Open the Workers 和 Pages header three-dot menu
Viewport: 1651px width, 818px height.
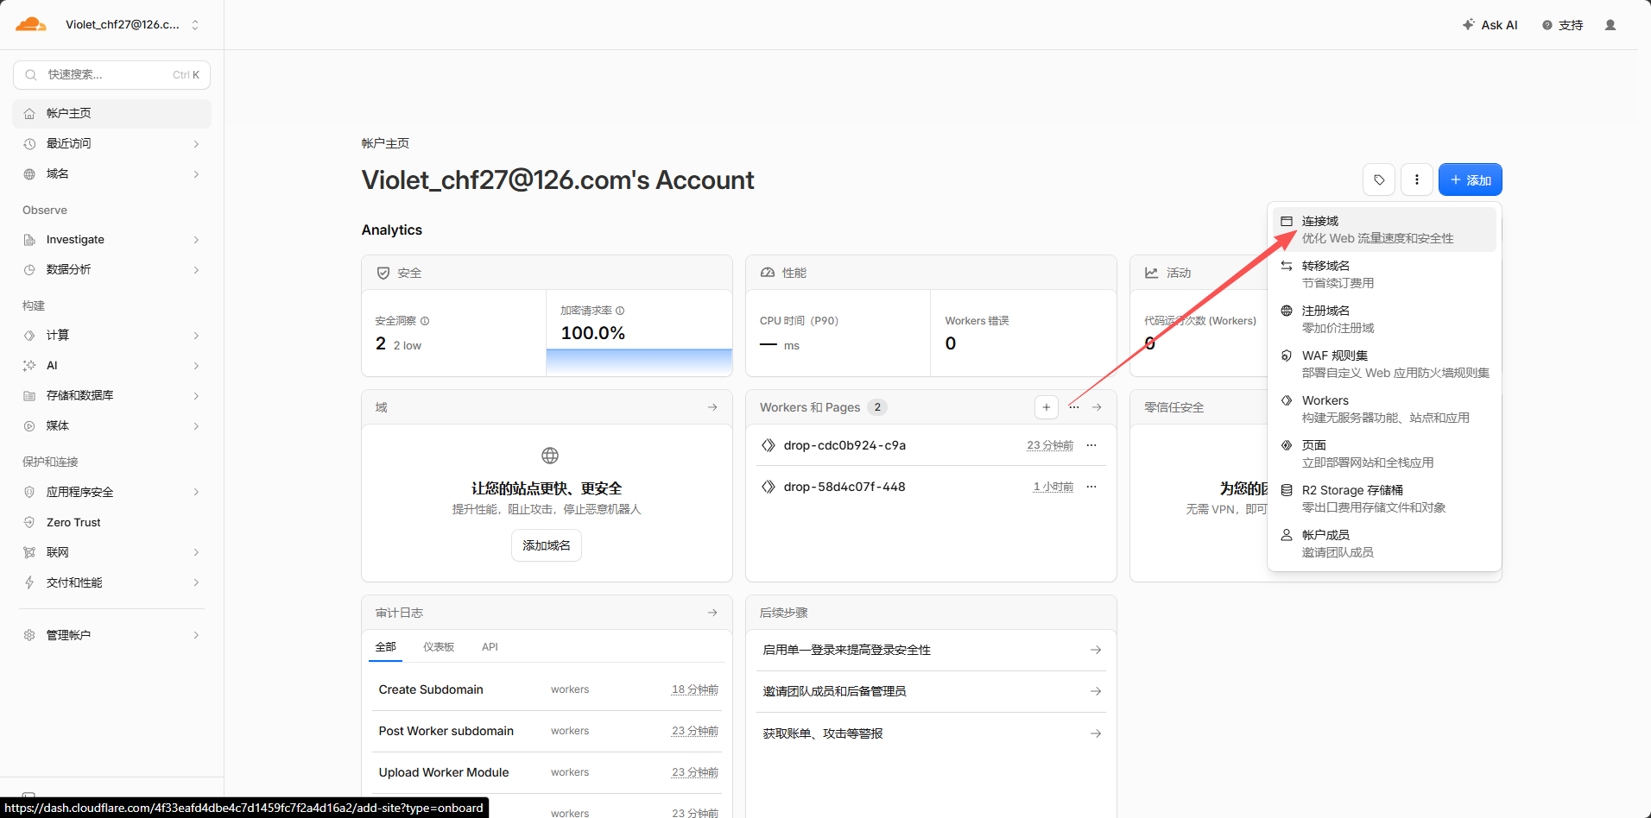tap(1074, 407)
